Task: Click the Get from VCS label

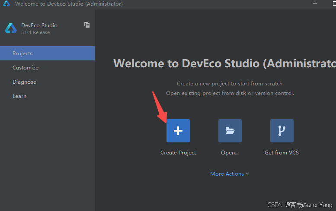Action: click(x=282, y=153)
